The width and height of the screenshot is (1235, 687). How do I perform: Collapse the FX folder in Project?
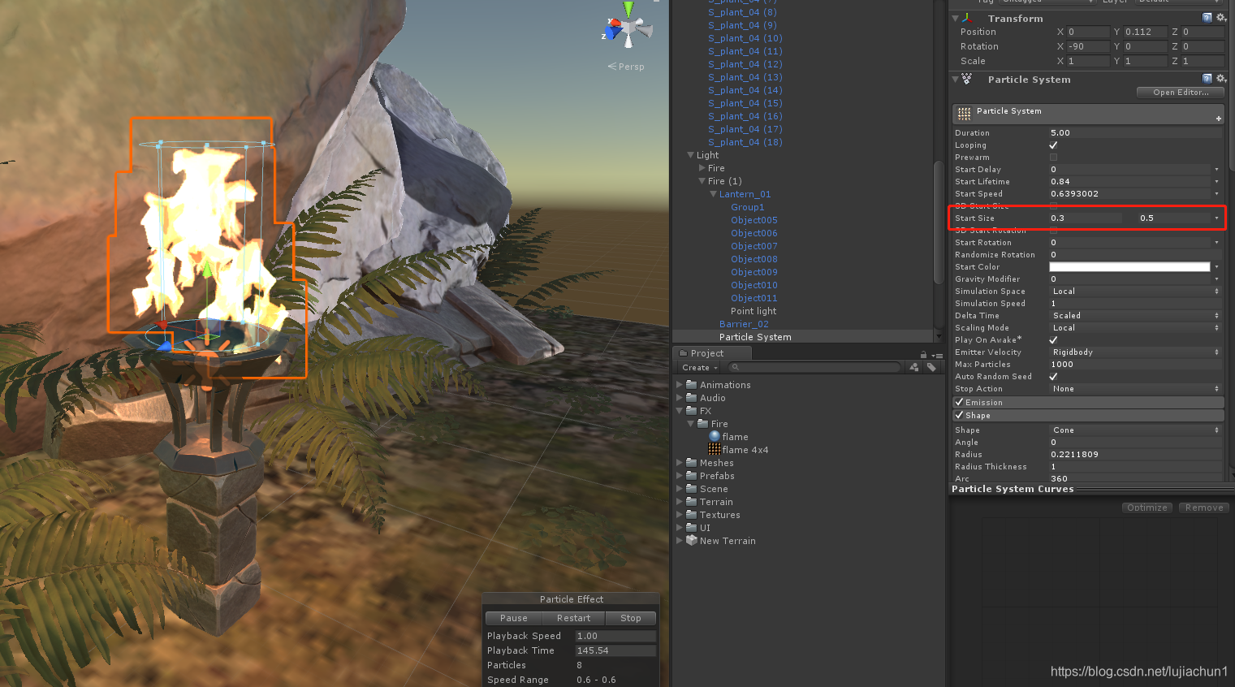(x=680, y=411)
